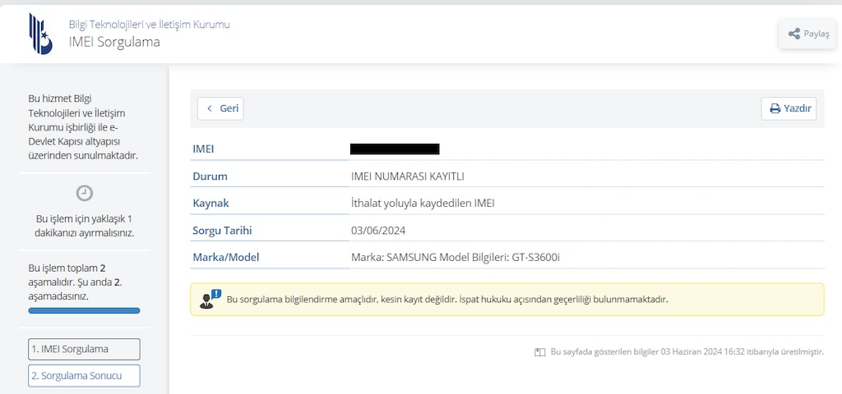Click the Sorgu Tarihi label
Image resolution: width=842 pixels, height=394 pixels.
click(222, 231)
